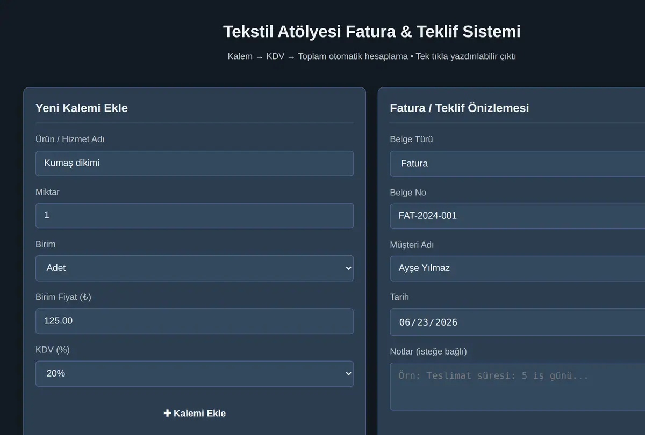
Task: Click the Notlar textarea
Action: 517,387
